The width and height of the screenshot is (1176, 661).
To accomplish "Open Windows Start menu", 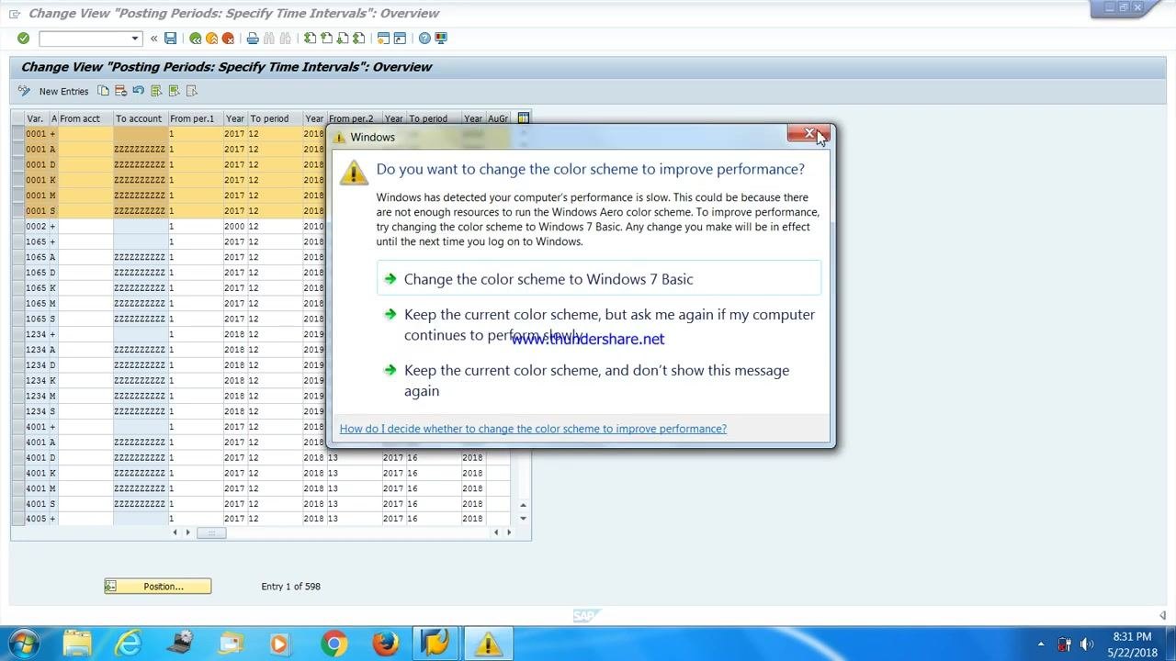I will 23,644.
